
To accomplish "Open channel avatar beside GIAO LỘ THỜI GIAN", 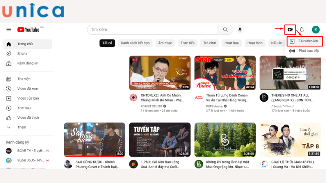I will (x=264, y=164).
